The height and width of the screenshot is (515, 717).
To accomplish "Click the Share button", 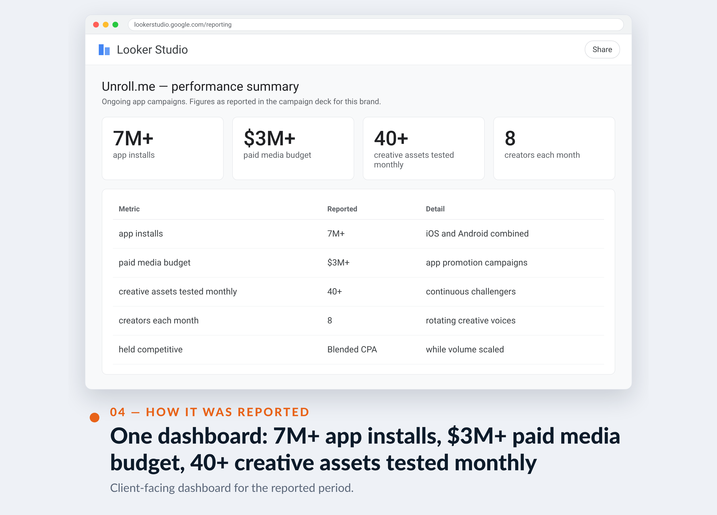I will (602, 50).
